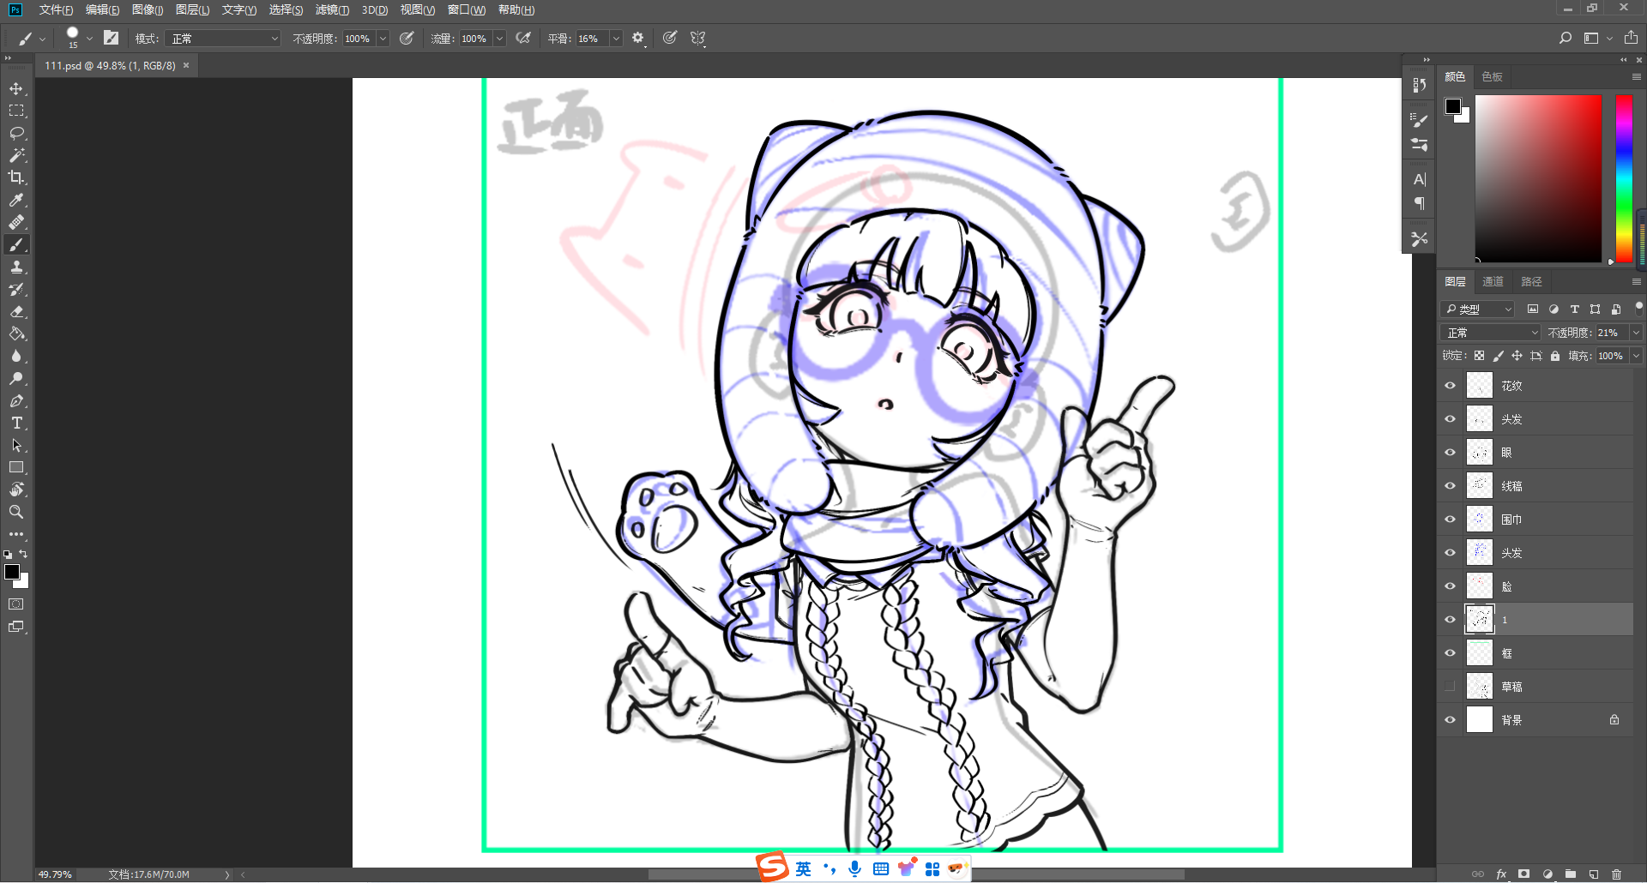Open layer style fx menu

(1501, 874)
